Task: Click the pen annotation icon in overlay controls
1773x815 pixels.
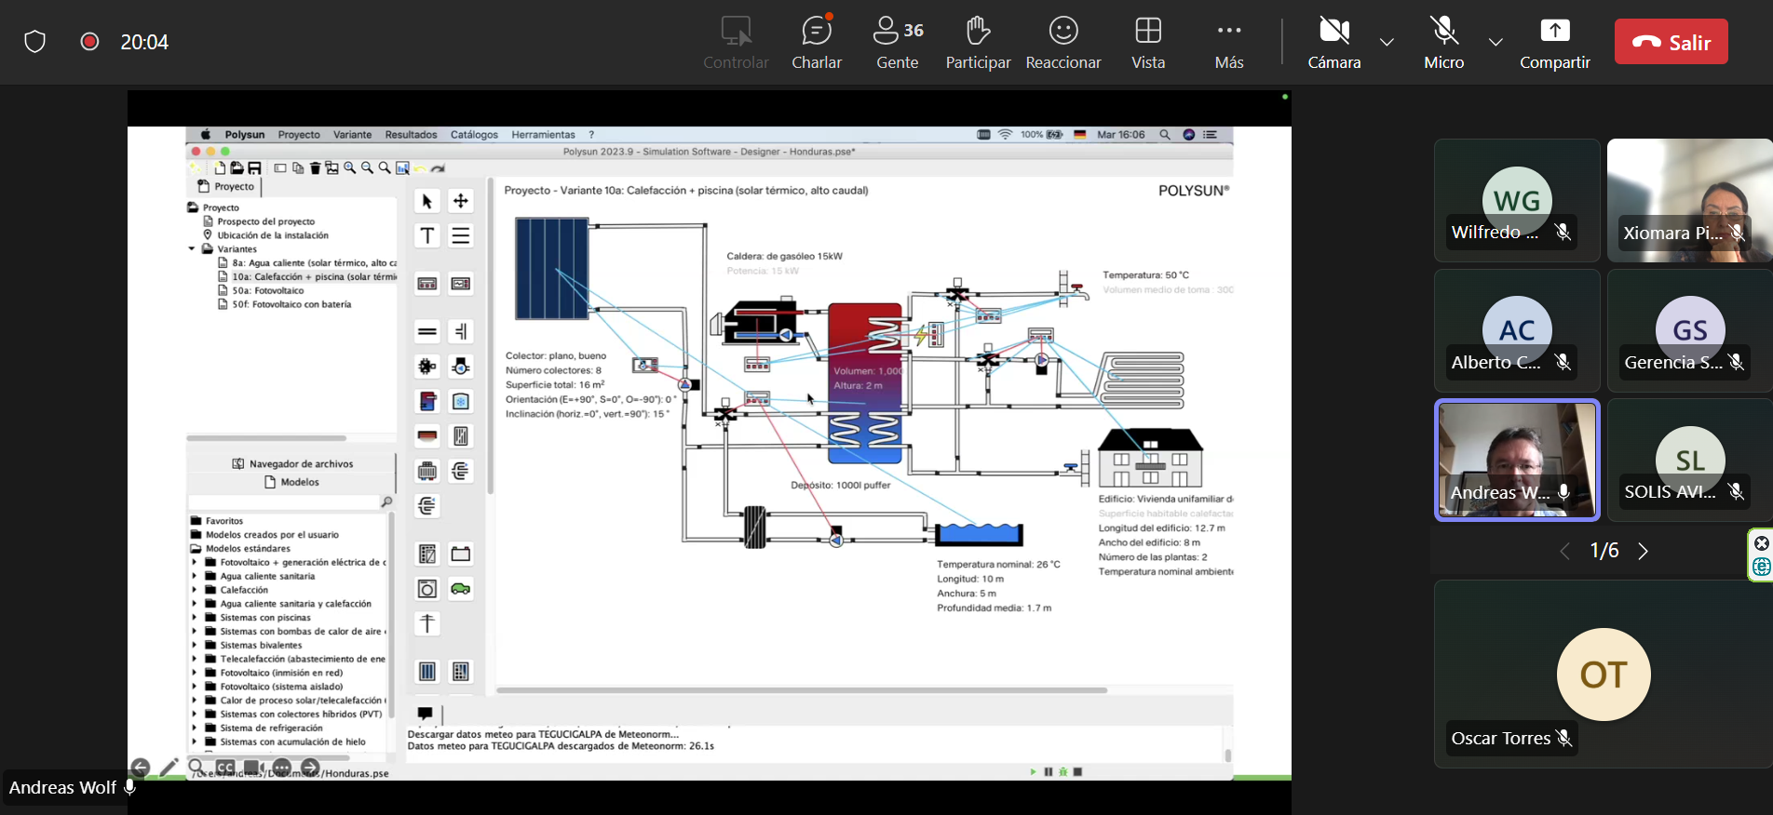Action: (169, 768)
